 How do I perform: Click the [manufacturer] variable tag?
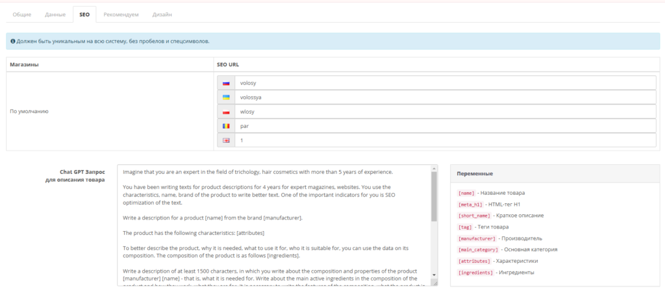[477, 238]
